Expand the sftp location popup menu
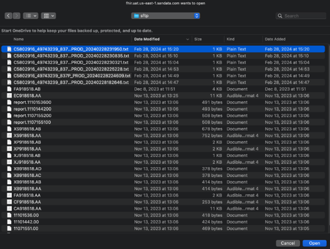The image size is (330, 249). (x=197, y=16)
